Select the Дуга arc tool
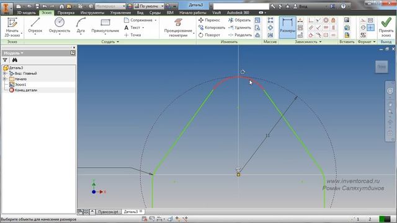Viewport: 397px width, 223px height. 81,25
